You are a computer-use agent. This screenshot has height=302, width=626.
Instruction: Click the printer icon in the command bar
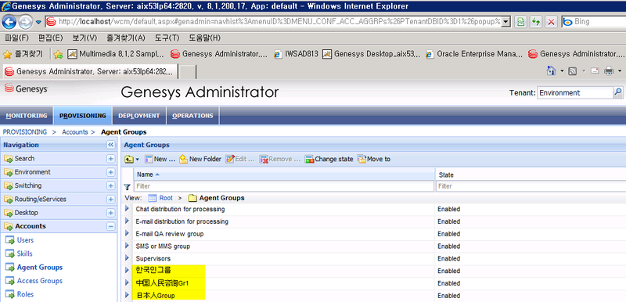pyautogui.click(x=609, y=71)
